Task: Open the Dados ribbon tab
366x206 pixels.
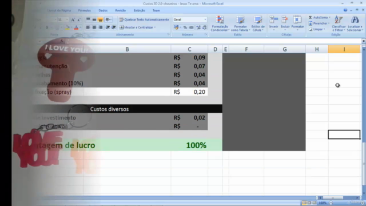Action: (103, 10)
